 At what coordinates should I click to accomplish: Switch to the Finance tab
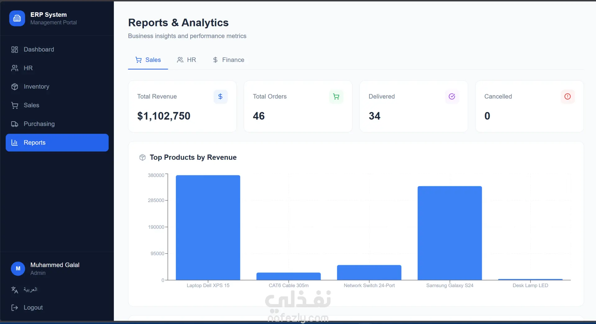coord(228,60)
